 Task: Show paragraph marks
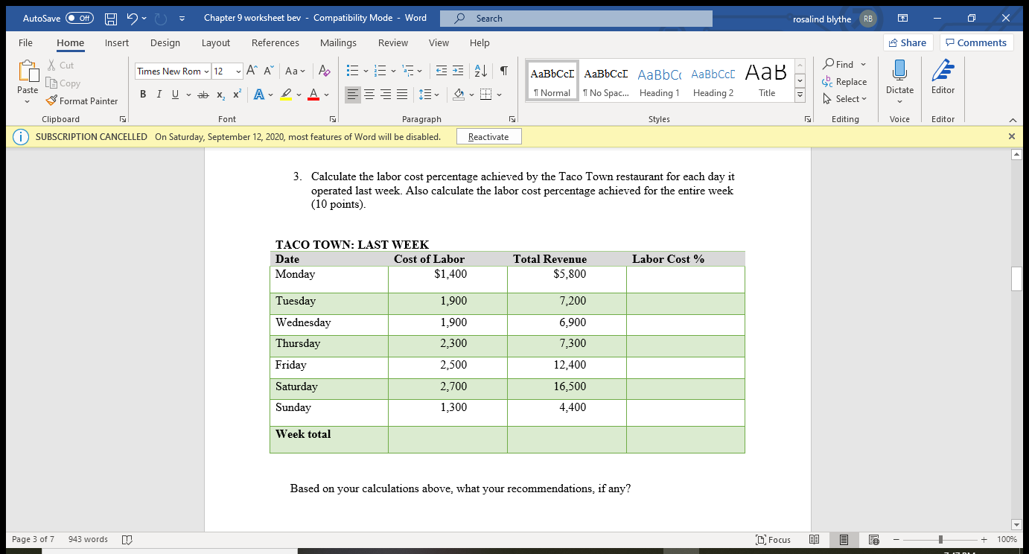[x=503, y=69]
